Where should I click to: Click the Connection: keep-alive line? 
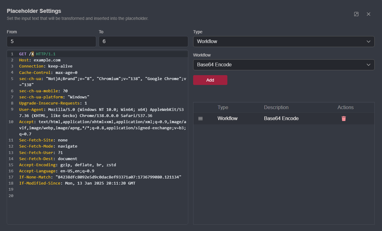click(46, 66)
